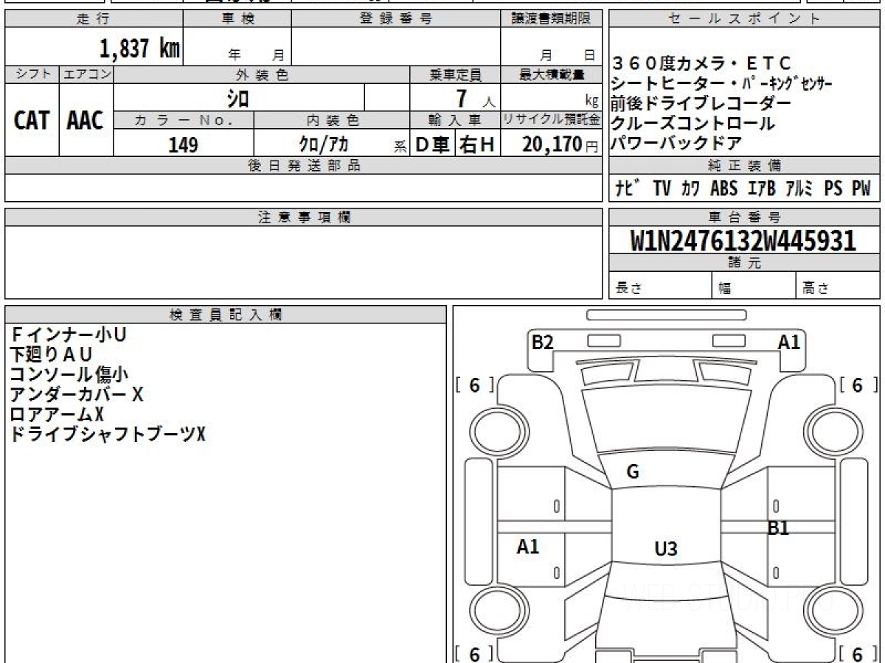Select the 右H steering cell
This screenshot has height=663, width=885.
(x=478, y=144)
